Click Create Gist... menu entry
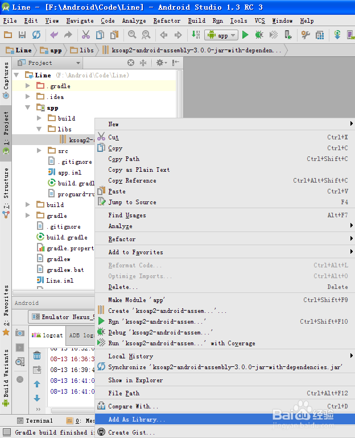The height and width of the screenshot is (438, 355). (225, 432)
